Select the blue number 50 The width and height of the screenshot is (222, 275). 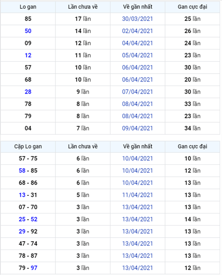click(28, 31)
